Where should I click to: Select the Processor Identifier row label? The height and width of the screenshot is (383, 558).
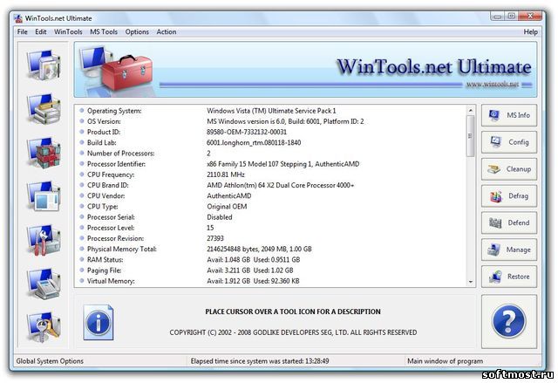pyautogui.click(x=116, y=164)
